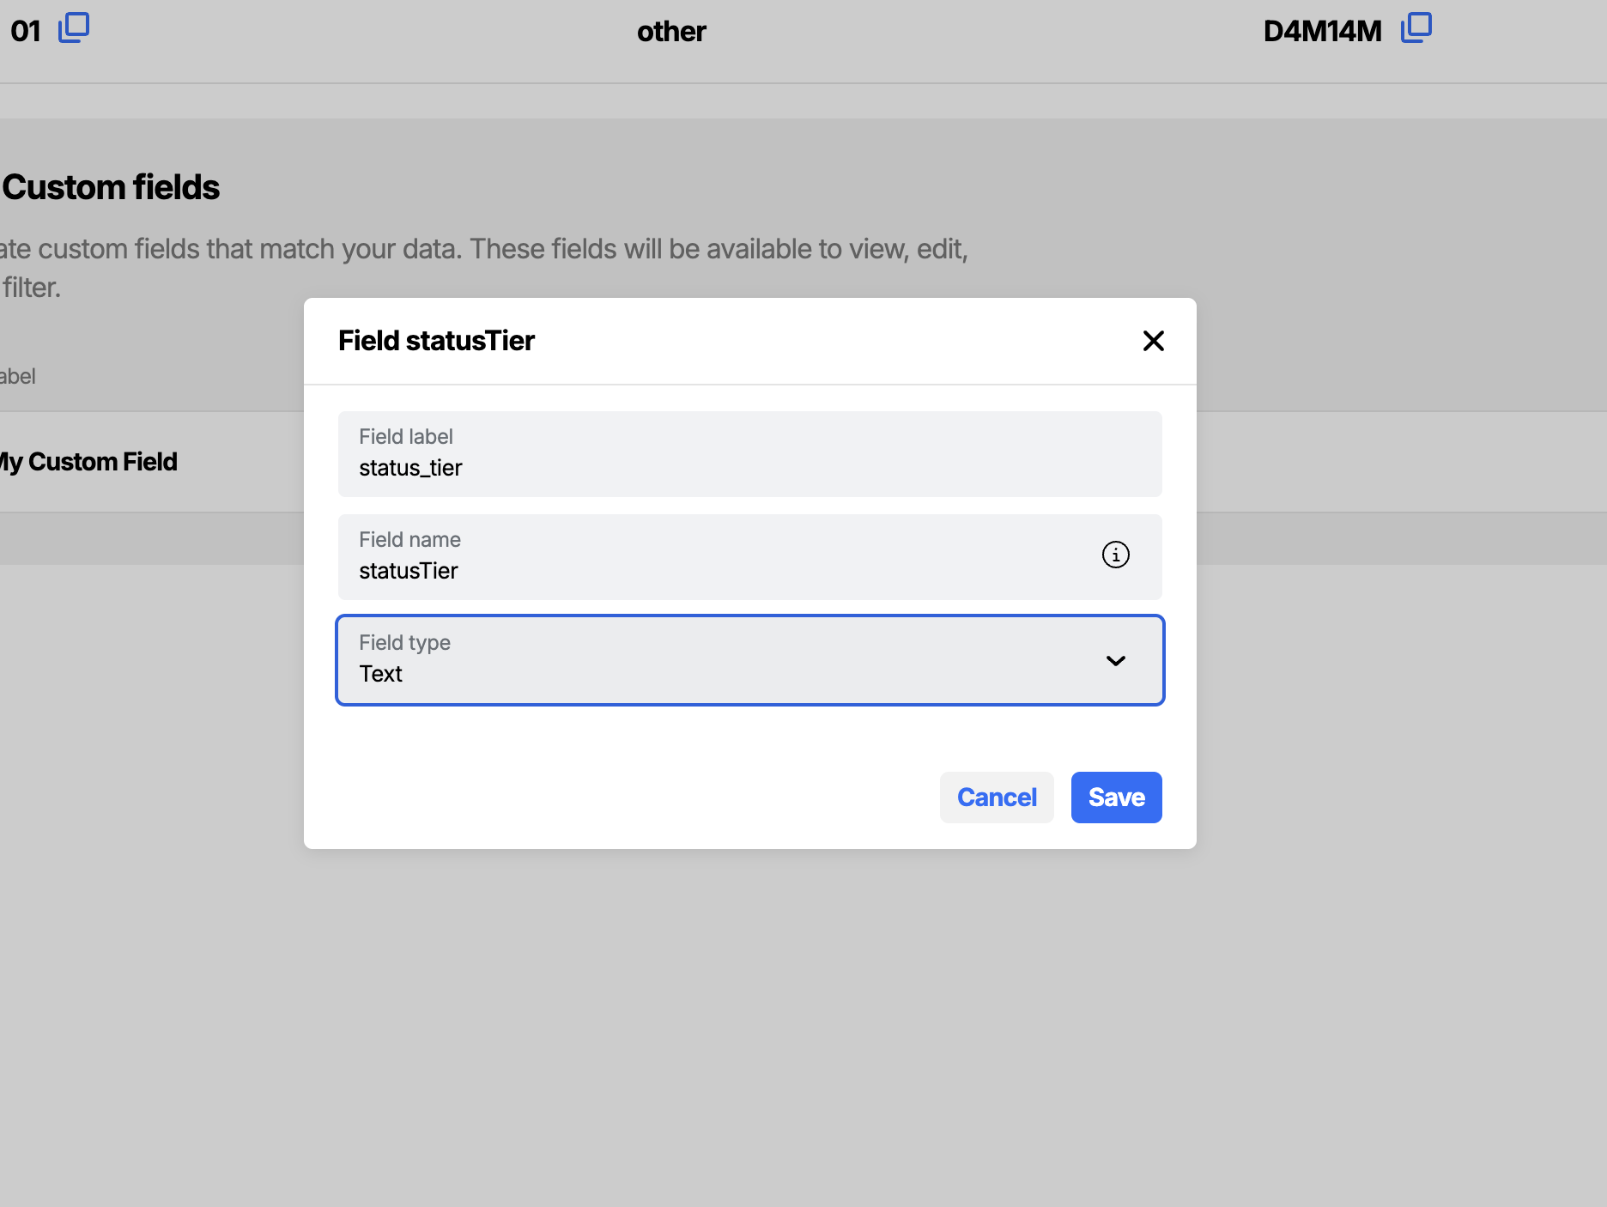This screenshot has height=1207, width=1607.
Task: Select the info circle in Field name row
Action: pyautogui.click(x=1115, y=555)
